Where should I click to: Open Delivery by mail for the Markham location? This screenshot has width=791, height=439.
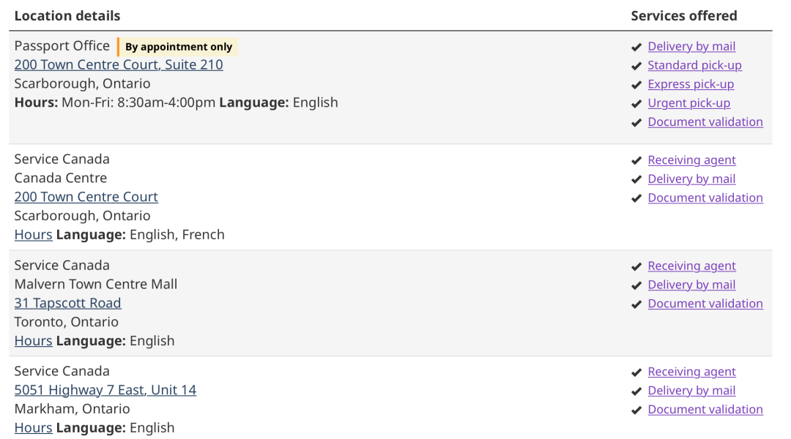pyautogui.click(x=691, y=391)
